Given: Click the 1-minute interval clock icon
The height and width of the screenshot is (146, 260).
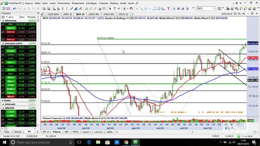Looking at the screenshot, I should pyautogui.click(x=241, y=9).
